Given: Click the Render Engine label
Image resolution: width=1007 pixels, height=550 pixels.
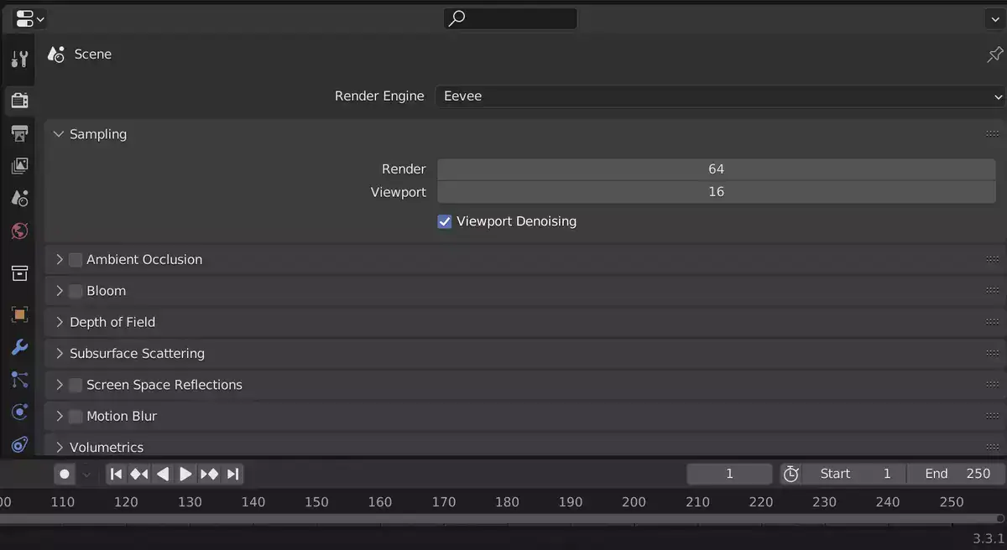Looking at the screenshot, I should tap(379, 96).
